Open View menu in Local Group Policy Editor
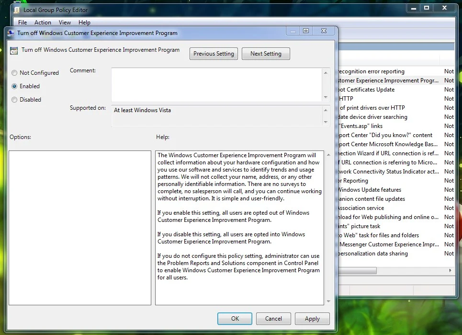Viewport: 462px width, 335px height. click(x=65, y=23)
